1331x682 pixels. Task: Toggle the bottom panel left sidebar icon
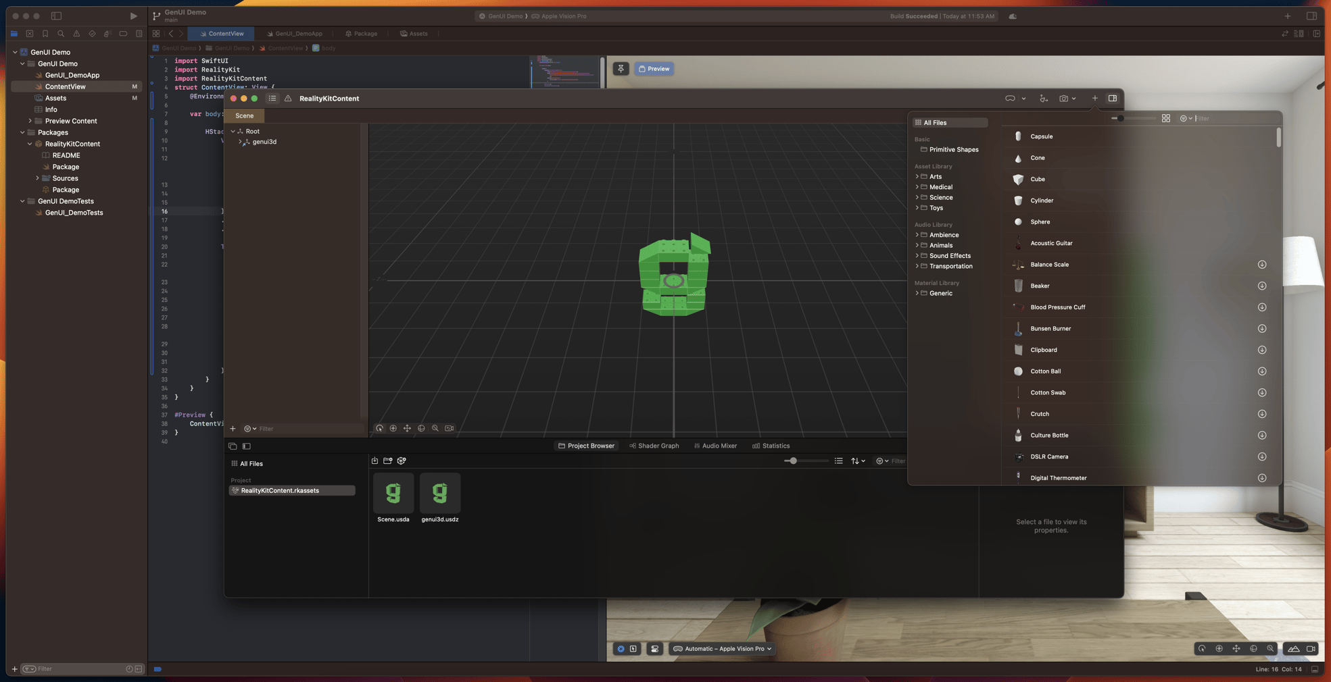[x=247, y=446]
